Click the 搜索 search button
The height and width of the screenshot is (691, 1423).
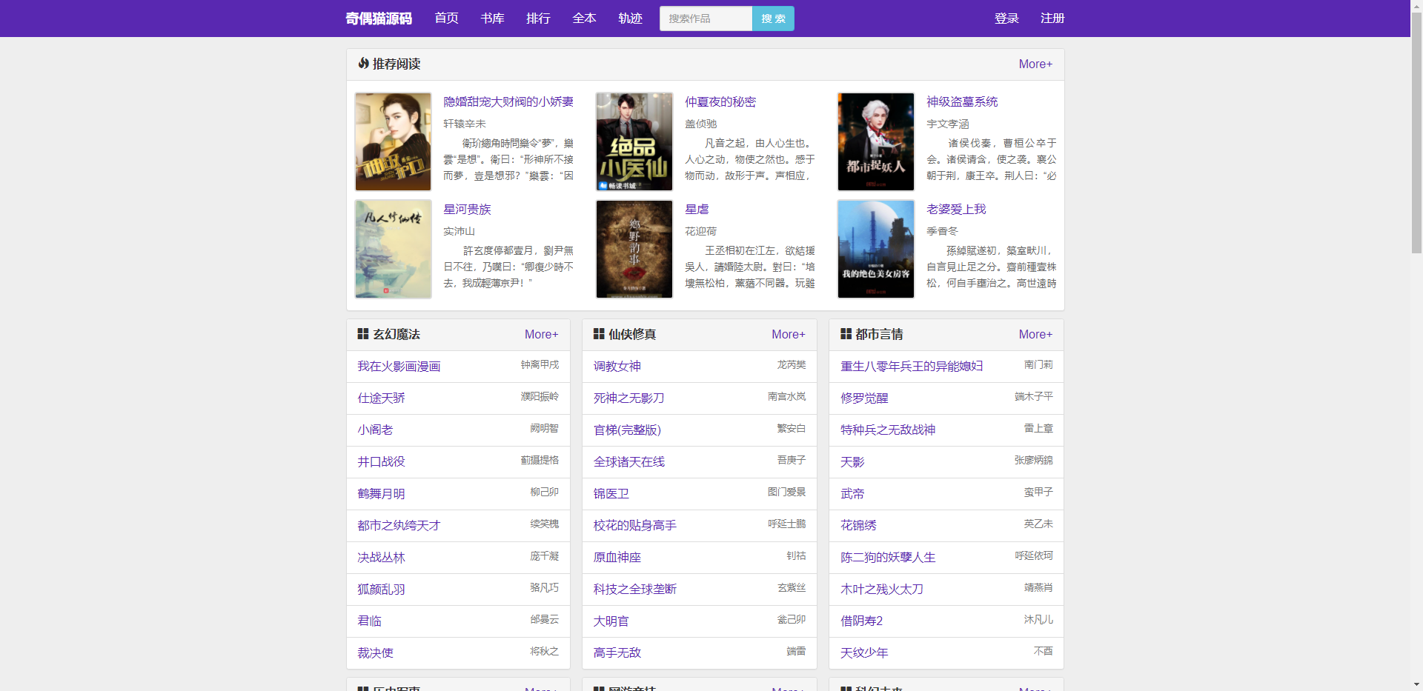773,19
